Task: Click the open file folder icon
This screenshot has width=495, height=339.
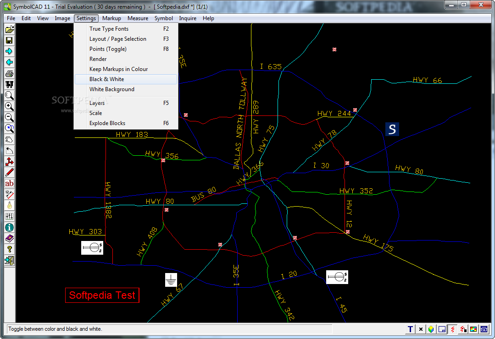Action: tap(10, 30)
